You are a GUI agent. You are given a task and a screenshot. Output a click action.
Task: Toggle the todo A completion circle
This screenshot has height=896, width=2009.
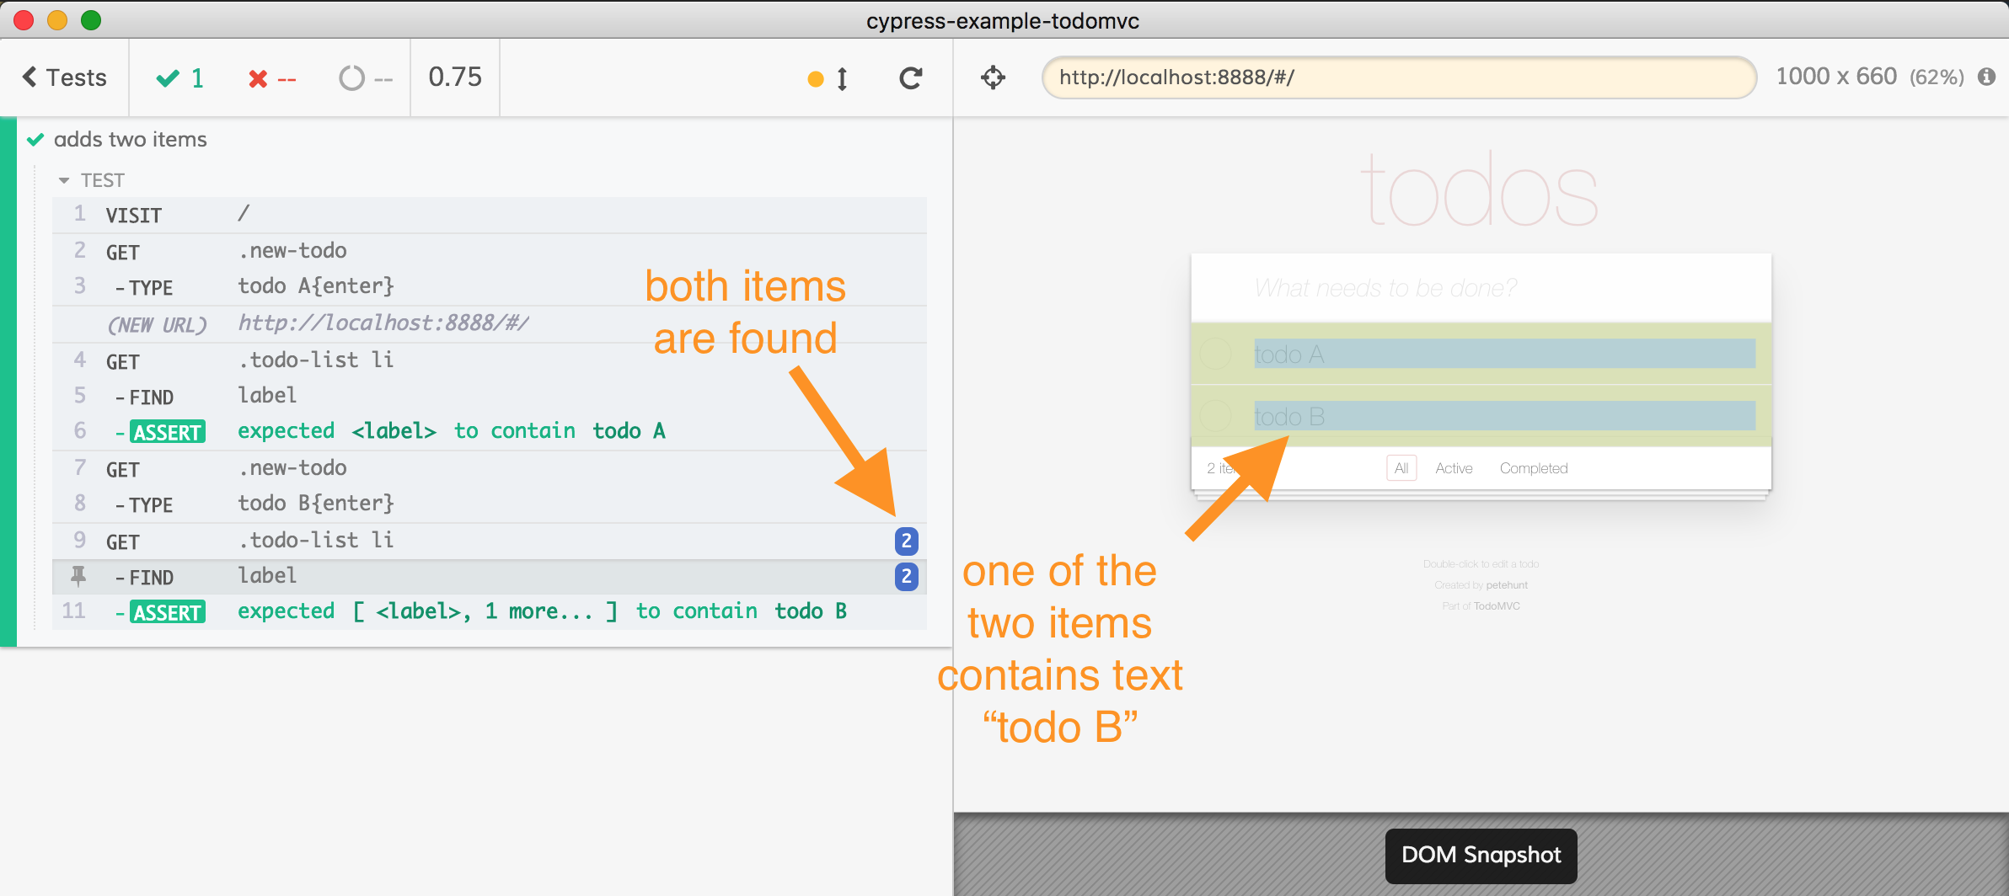(1215, 354)
